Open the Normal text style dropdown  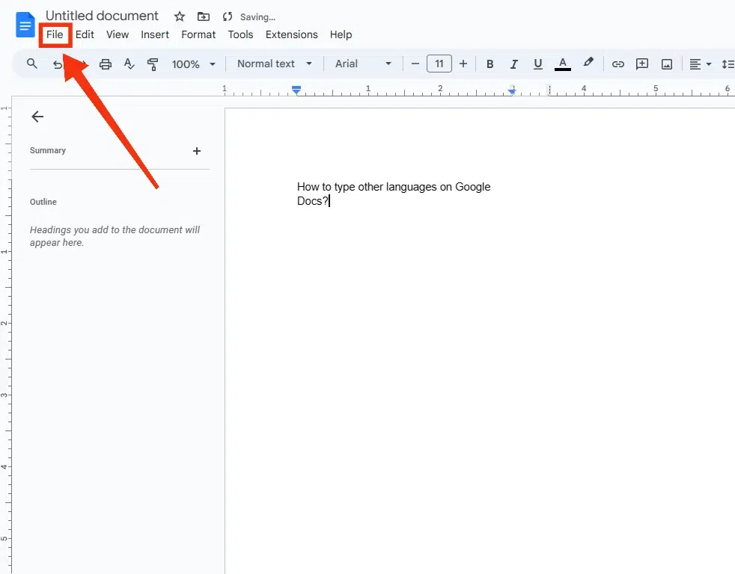click(x=274, y=64)
